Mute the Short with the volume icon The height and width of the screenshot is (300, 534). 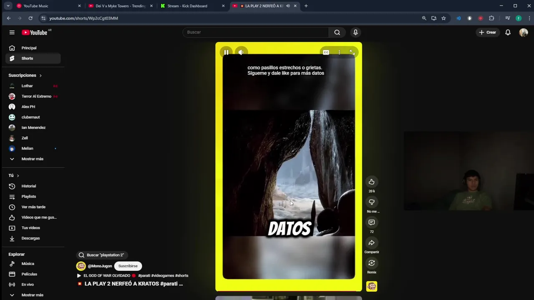(x=241, y=52)
